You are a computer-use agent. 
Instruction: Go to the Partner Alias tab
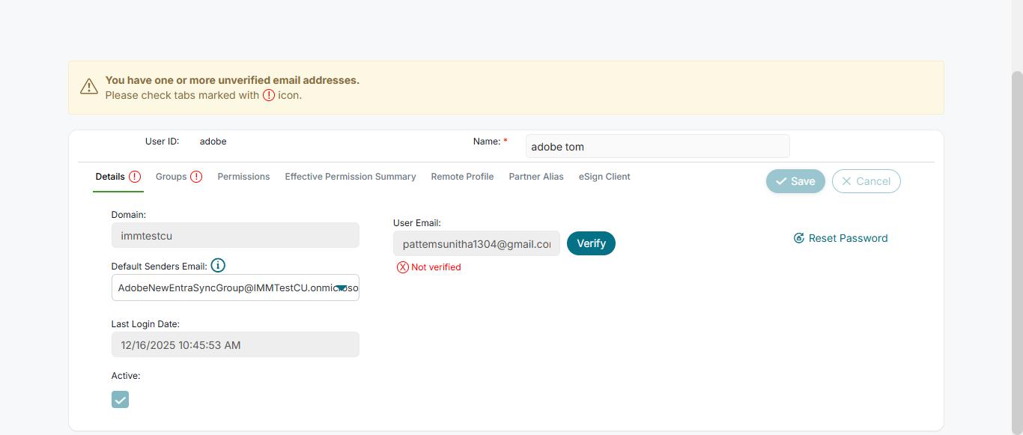pos(536,177)
